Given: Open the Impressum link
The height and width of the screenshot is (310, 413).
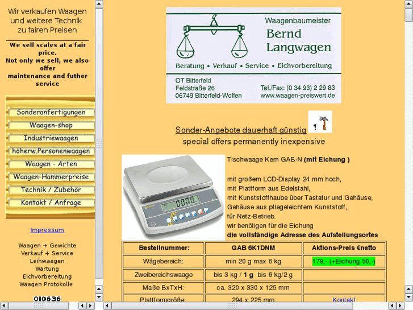Looking at the screenshot, I should pyautogui.click(x=47, y=230).
